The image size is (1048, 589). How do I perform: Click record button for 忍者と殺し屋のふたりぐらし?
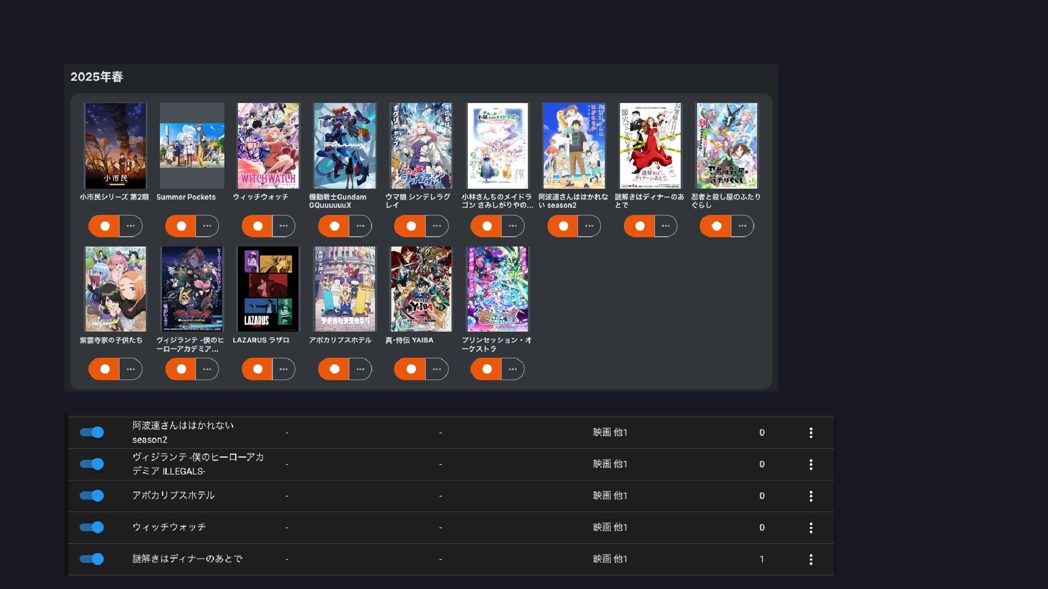[x=716, y=226]
